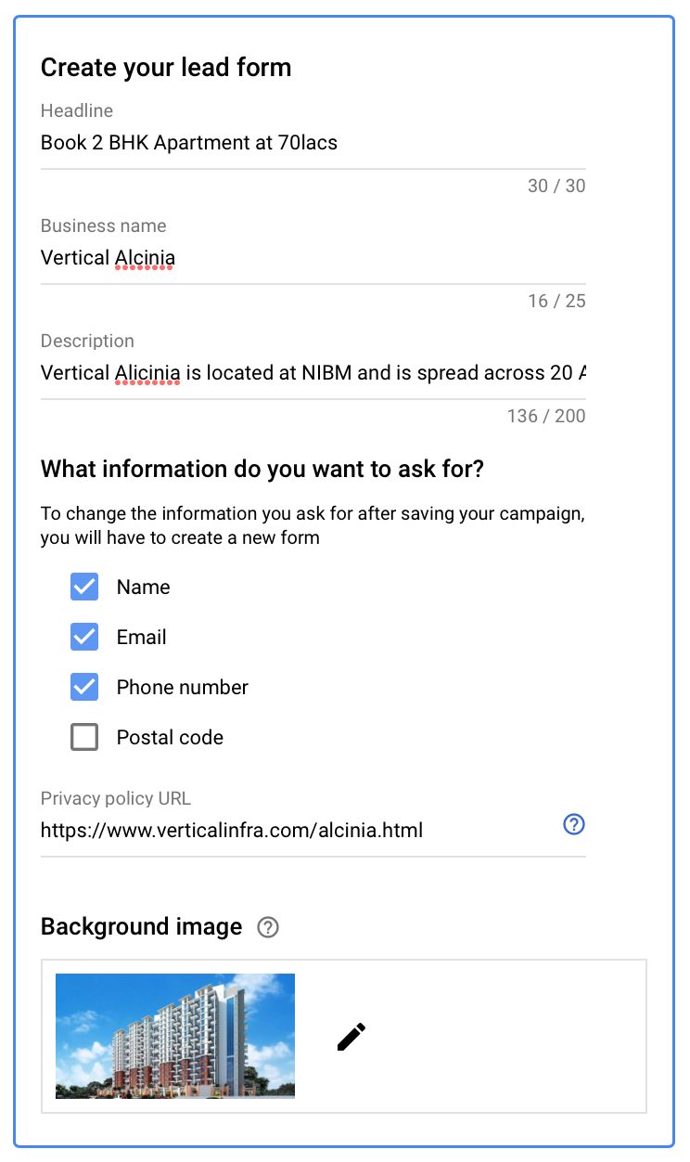Open the privacy policy URL help tooltip
The height and width of the screenshot is (1162, 690).
pos(573,824)
